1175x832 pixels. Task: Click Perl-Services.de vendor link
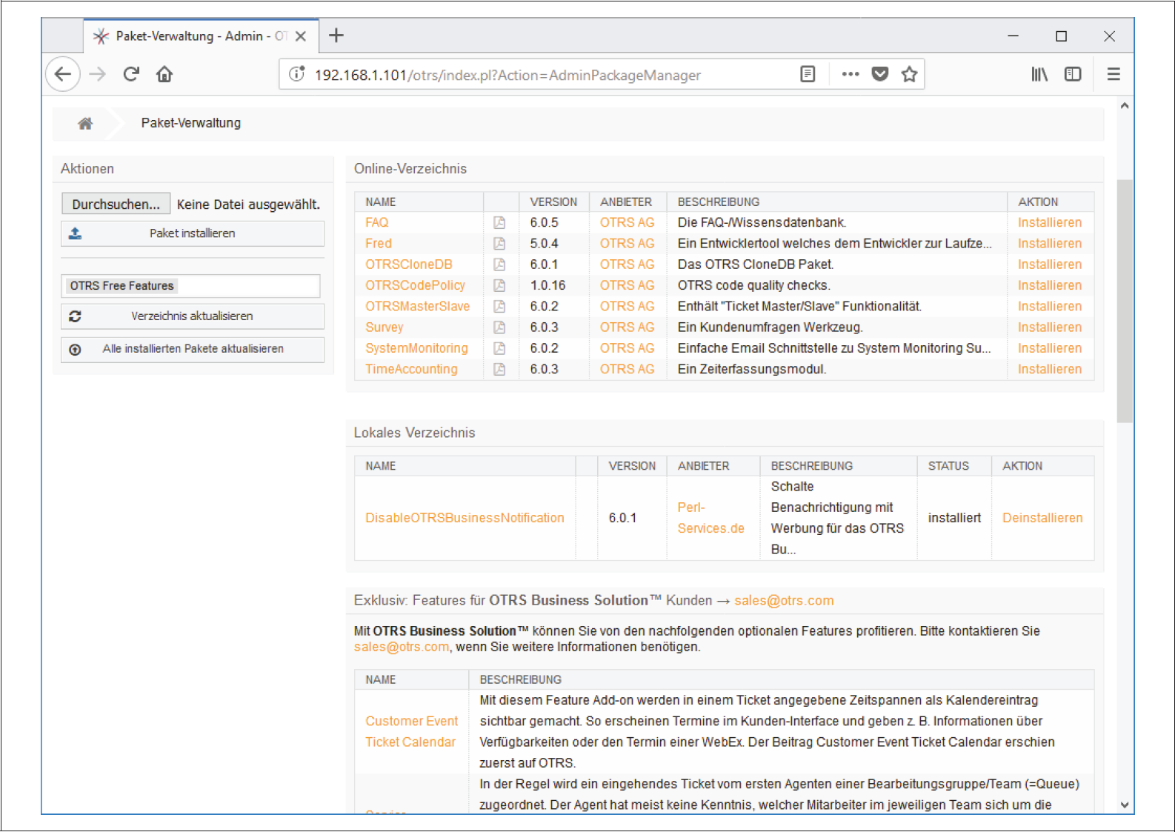710,518
